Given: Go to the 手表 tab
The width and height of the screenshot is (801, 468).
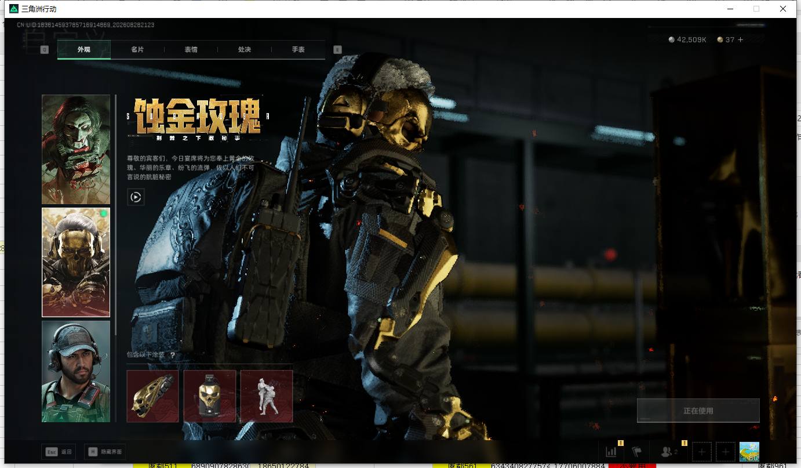Looking at the screenshot, I should (298, 50).
